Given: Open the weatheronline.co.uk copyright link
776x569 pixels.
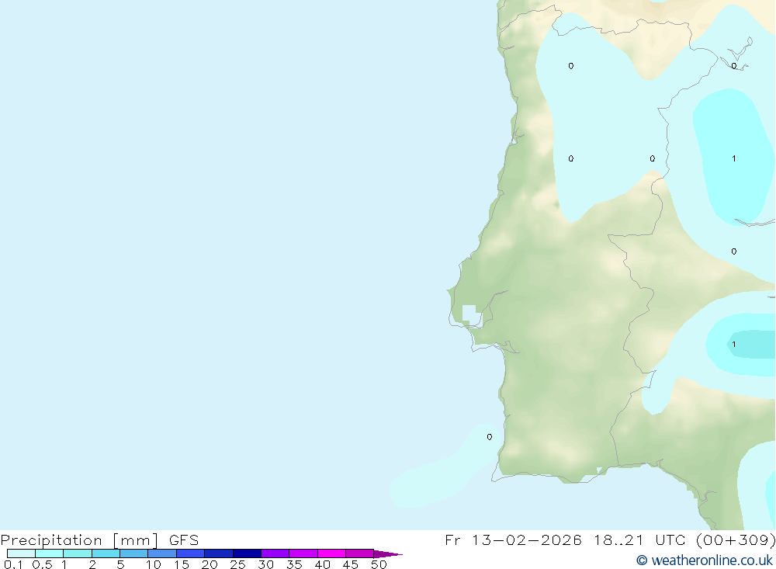Looking at the screenshot, I should (x=705, y=560).
